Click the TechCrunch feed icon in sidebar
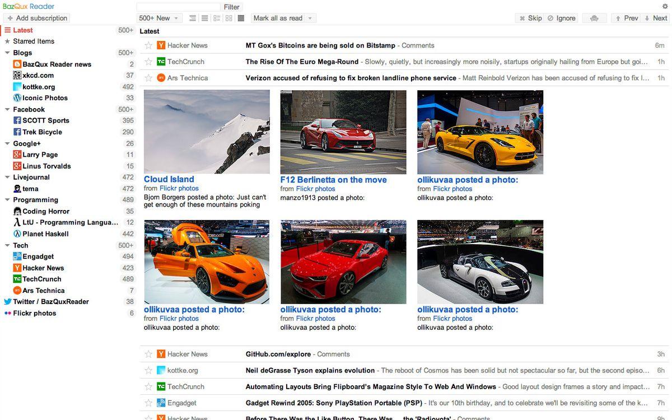This screenshot has height=420, width=672. click(17, 279)
